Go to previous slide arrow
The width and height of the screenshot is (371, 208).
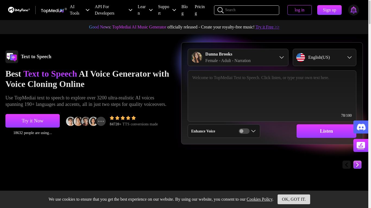pos(347,165)
